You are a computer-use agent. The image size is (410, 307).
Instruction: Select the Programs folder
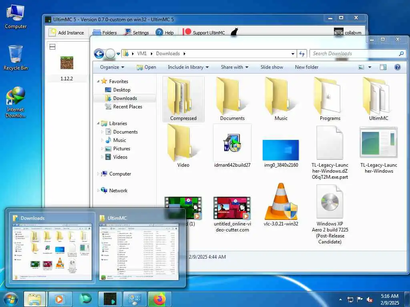(330, 99)
